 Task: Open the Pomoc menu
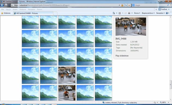(x=40, y=10)
